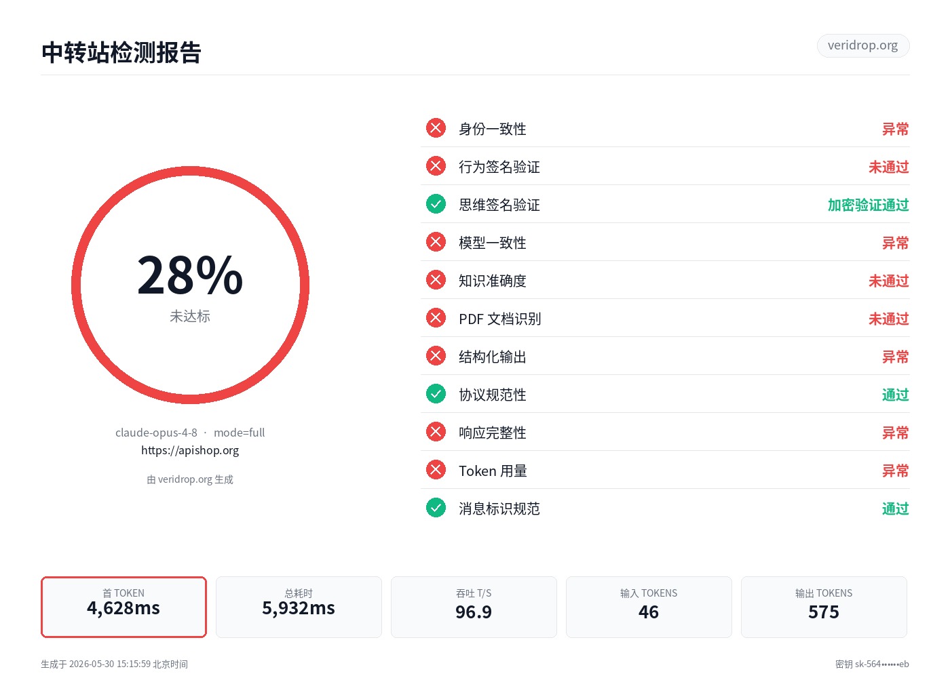Click the red X icon for 模型一致性
950x678 pixels.
click(x=436, y=242)
